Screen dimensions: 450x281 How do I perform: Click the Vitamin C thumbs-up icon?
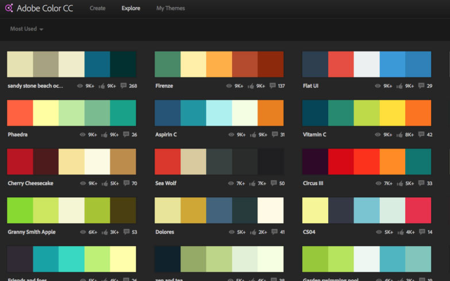[399, 134]
